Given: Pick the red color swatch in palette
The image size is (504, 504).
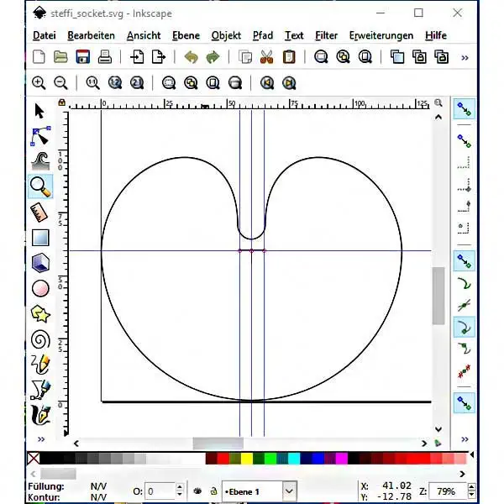Looking at the screenshot, I should 223,459.
